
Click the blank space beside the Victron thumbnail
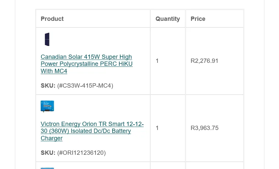click(99, 106)
